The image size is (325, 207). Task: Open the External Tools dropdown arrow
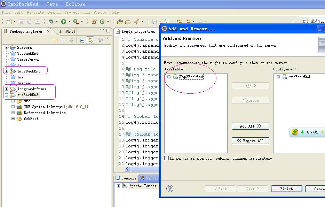82,21
